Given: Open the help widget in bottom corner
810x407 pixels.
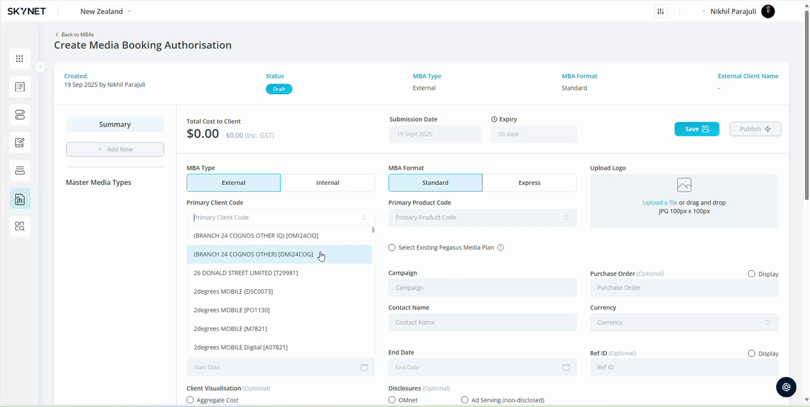Looking at the screenshot, I should (786, 387).
